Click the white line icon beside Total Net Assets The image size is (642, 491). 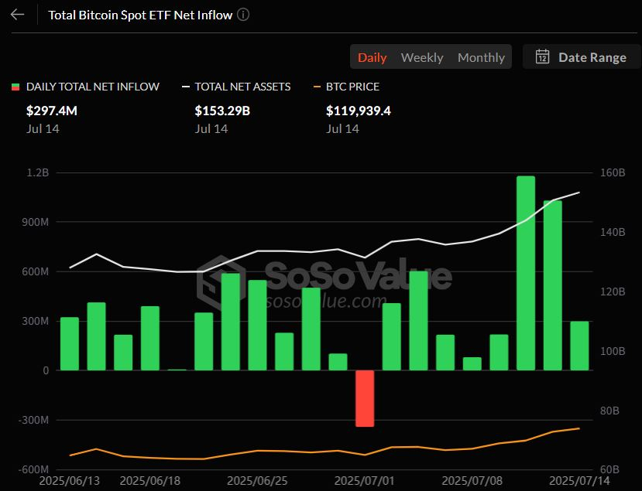coord(186,87)
